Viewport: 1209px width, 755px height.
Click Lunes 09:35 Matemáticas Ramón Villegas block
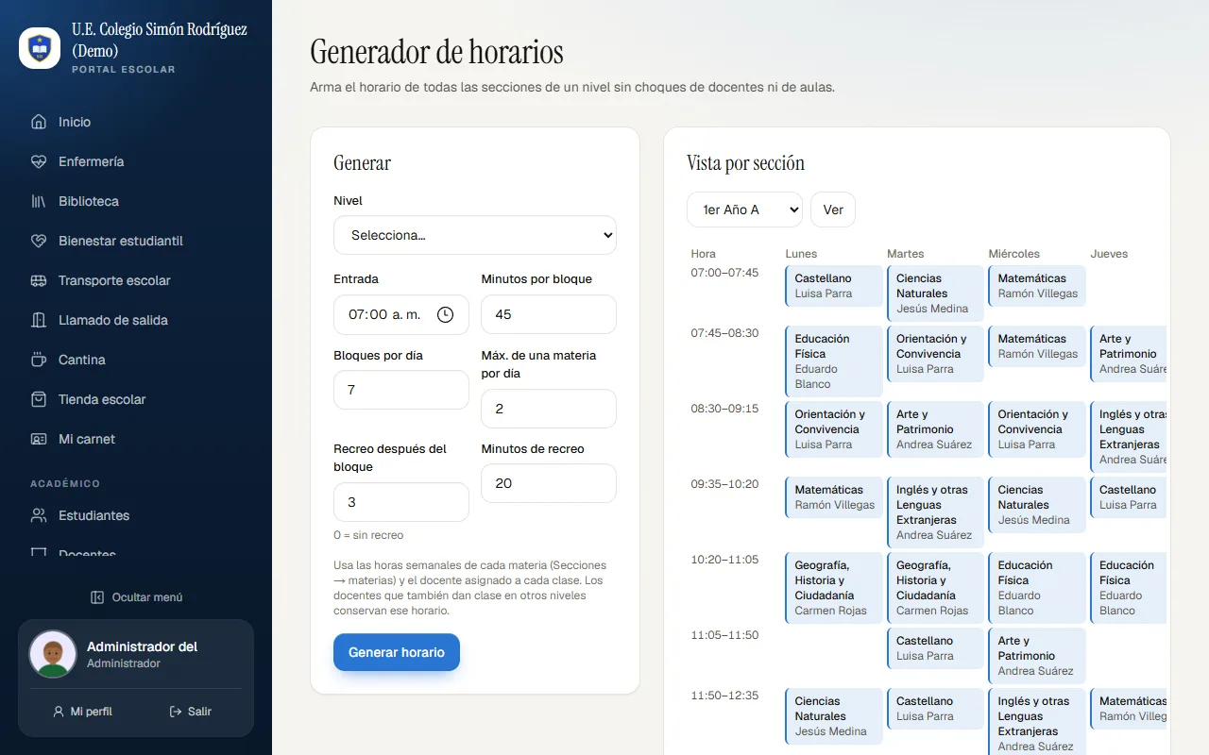pos(834,497)
